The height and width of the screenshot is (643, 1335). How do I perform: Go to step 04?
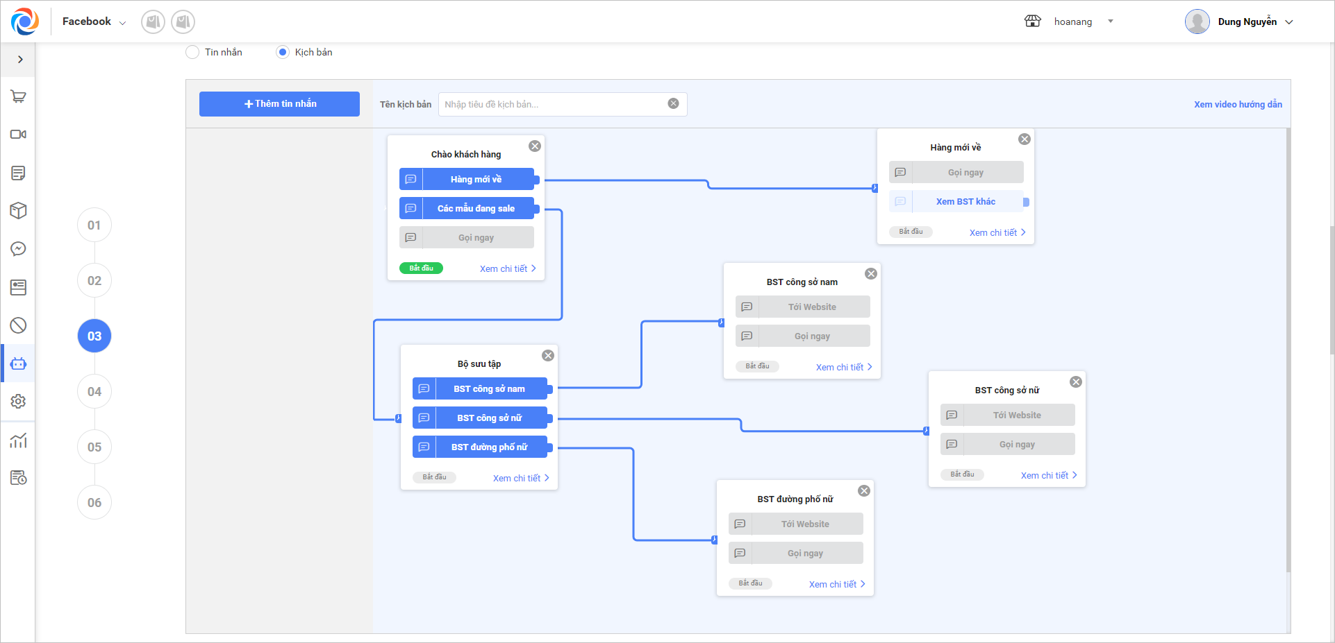(94, 392)
